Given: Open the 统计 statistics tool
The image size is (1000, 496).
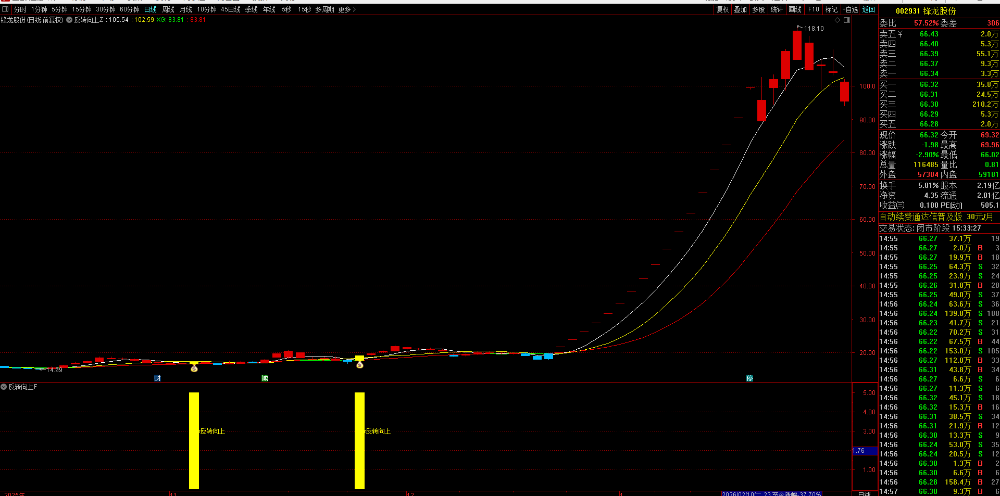Looking at the screenshot, I should pos(777,9).
